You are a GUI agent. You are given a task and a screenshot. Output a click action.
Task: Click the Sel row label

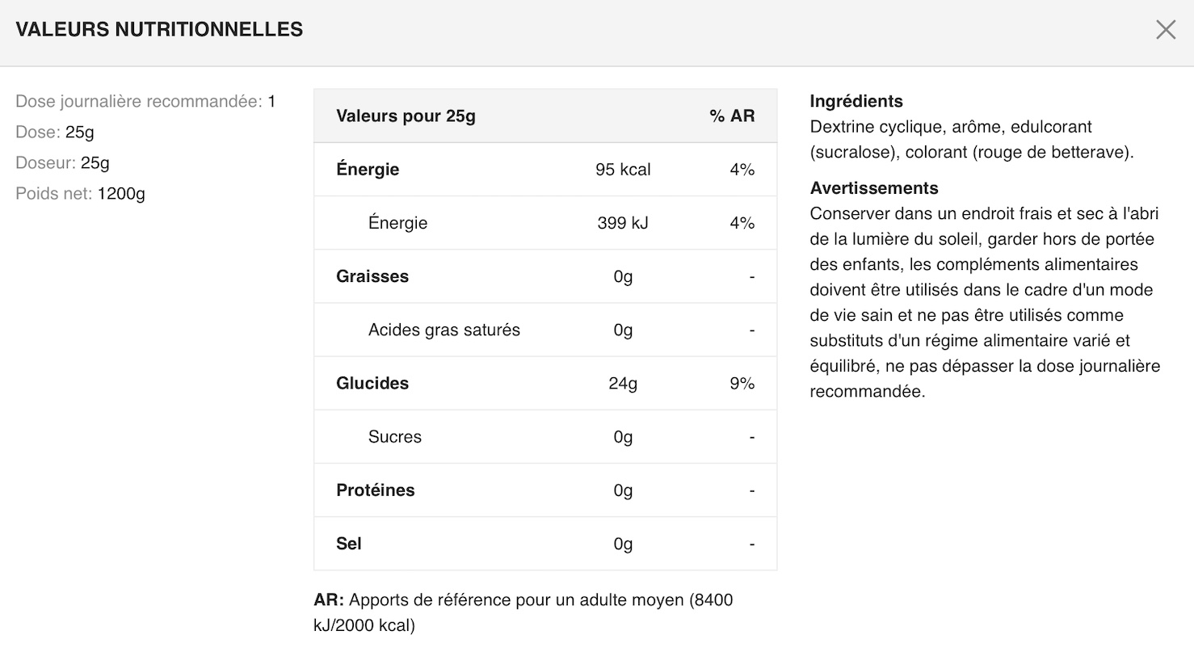click(x=349, y=544)
